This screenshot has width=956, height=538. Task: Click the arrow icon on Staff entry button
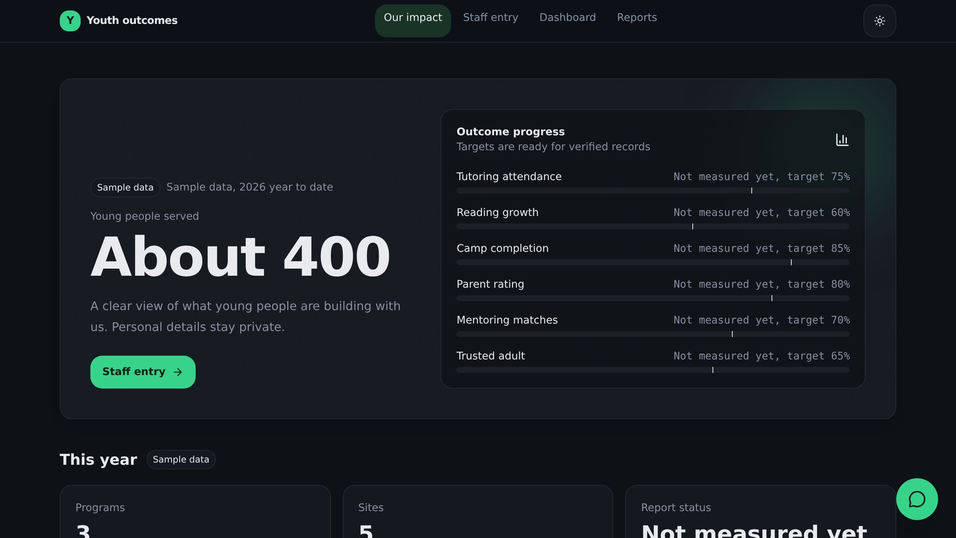(x=178, y=372)
